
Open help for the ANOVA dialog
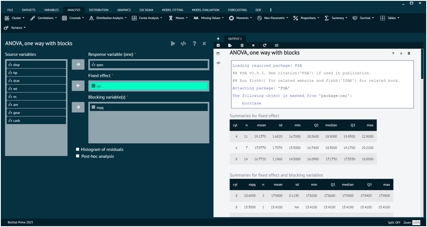[x=195, y=44]
